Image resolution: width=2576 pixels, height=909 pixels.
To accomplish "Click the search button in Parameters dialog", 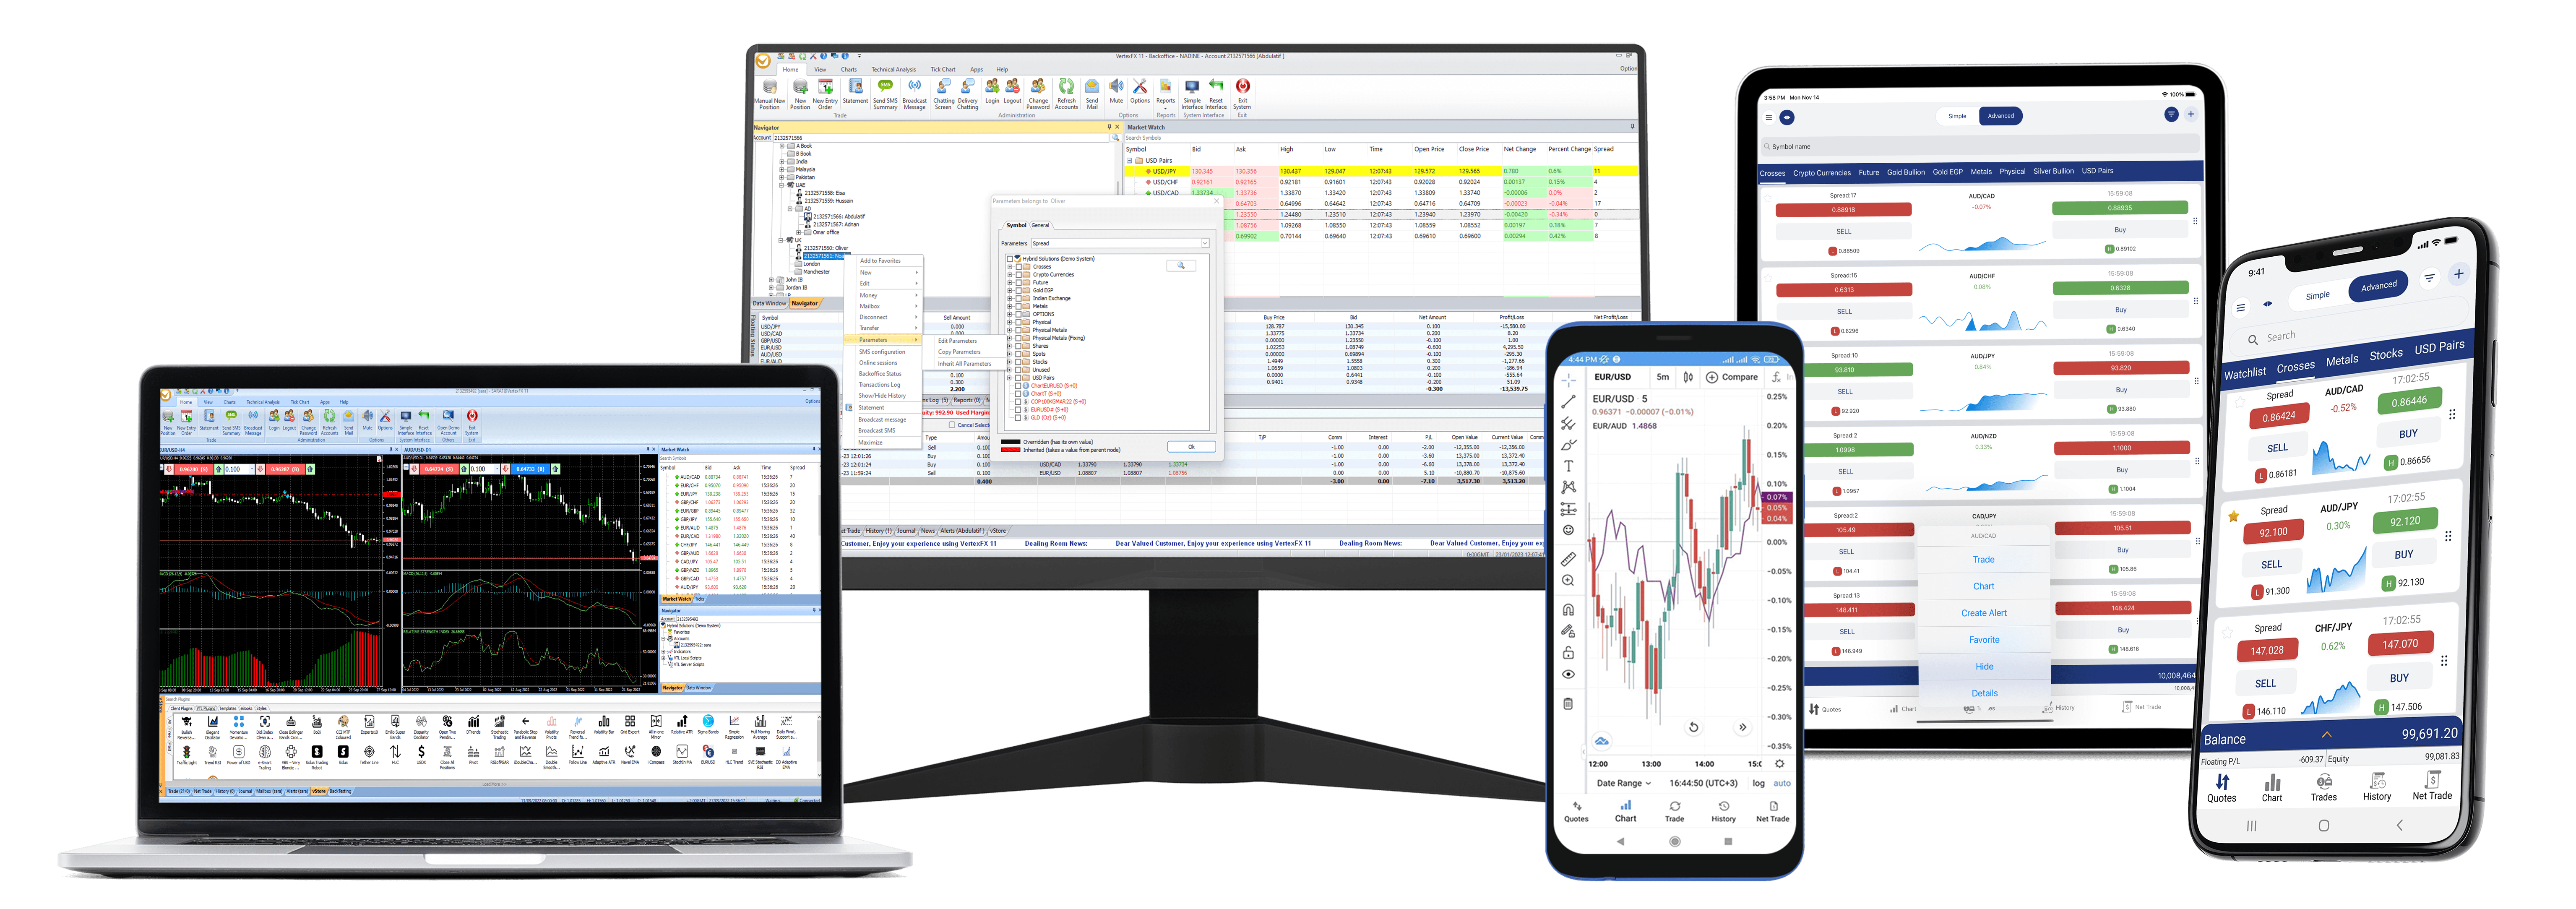I will tap(1180, 266).
